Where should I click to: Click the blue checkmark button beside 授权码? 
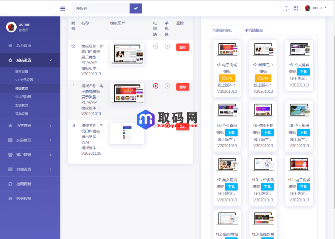[x=135, y=8]
